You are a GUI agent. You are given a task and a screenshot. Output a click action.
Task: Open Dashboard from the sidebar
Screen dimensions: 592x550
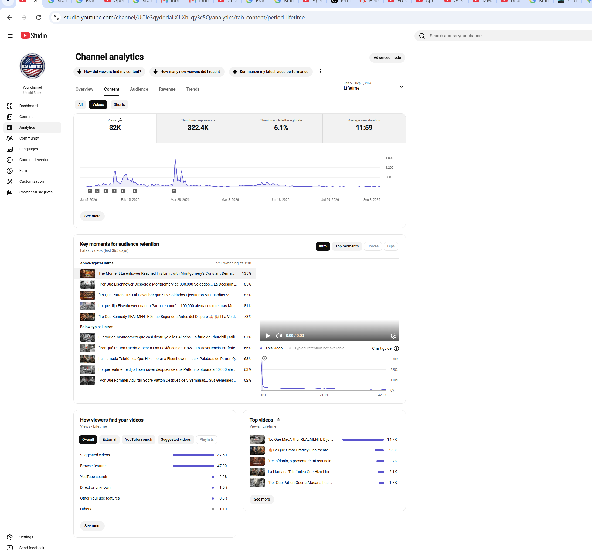pos(32,106)
